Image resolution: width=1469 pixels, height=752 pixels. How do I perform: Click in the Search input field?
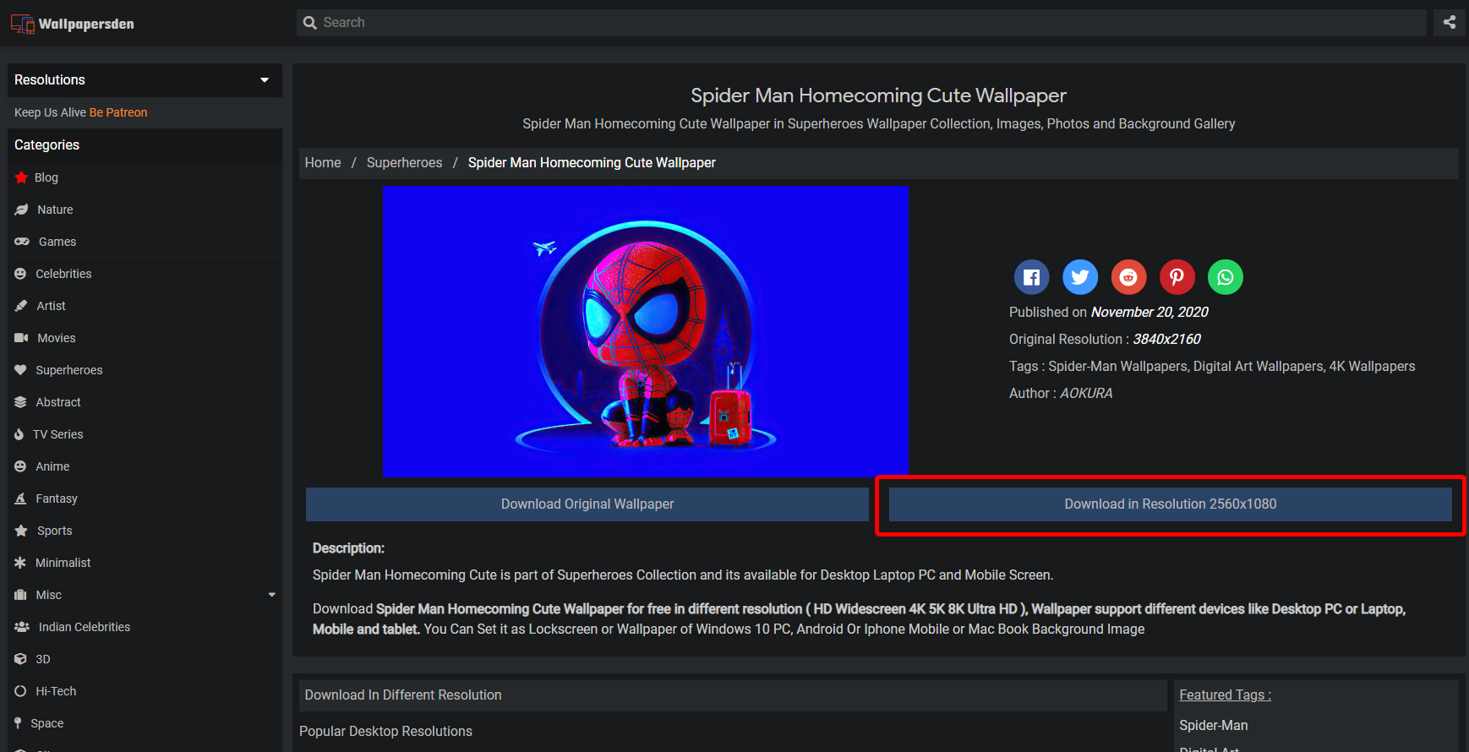861,23
